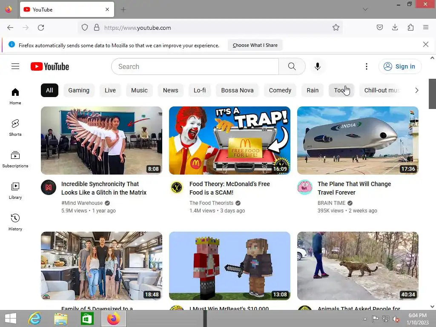Play the leopard on road thumbnail
This screenshot has height=327, width=436.
click(358, 266)
